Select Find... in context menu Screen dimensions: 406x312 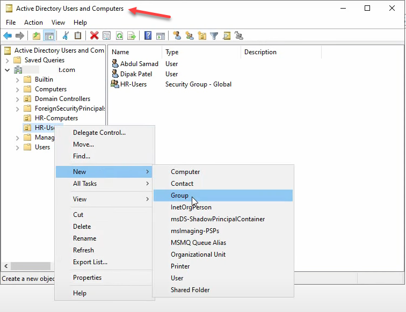pos(104,156)
